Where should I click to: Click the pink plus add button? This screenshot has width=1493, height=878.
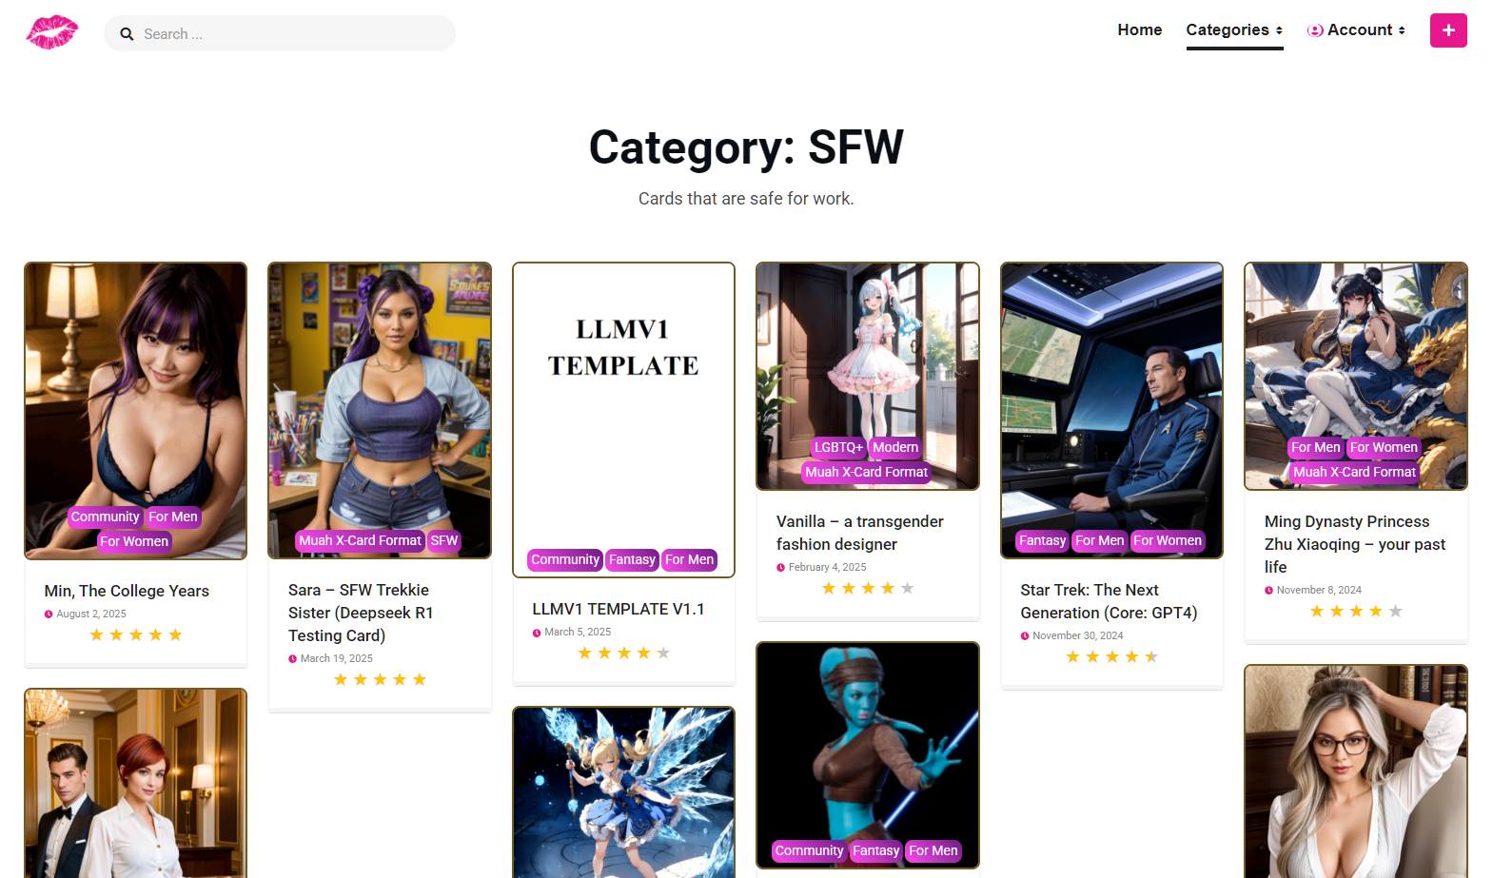pyautogui.click(x=1448, y=30)
